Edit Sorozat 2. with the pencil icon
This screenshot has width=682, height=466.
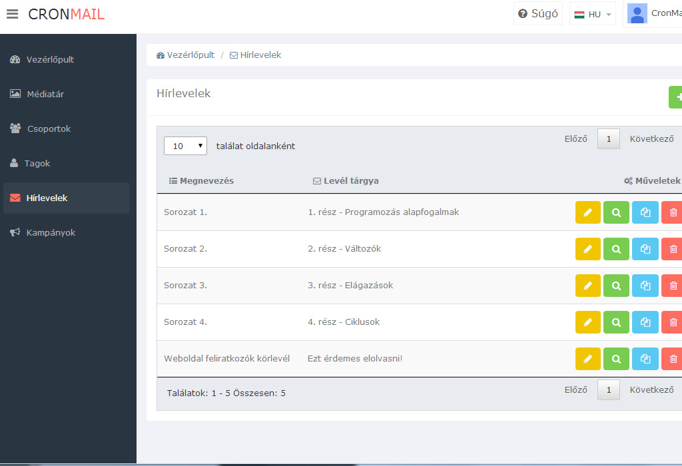(x=587, y=249)
